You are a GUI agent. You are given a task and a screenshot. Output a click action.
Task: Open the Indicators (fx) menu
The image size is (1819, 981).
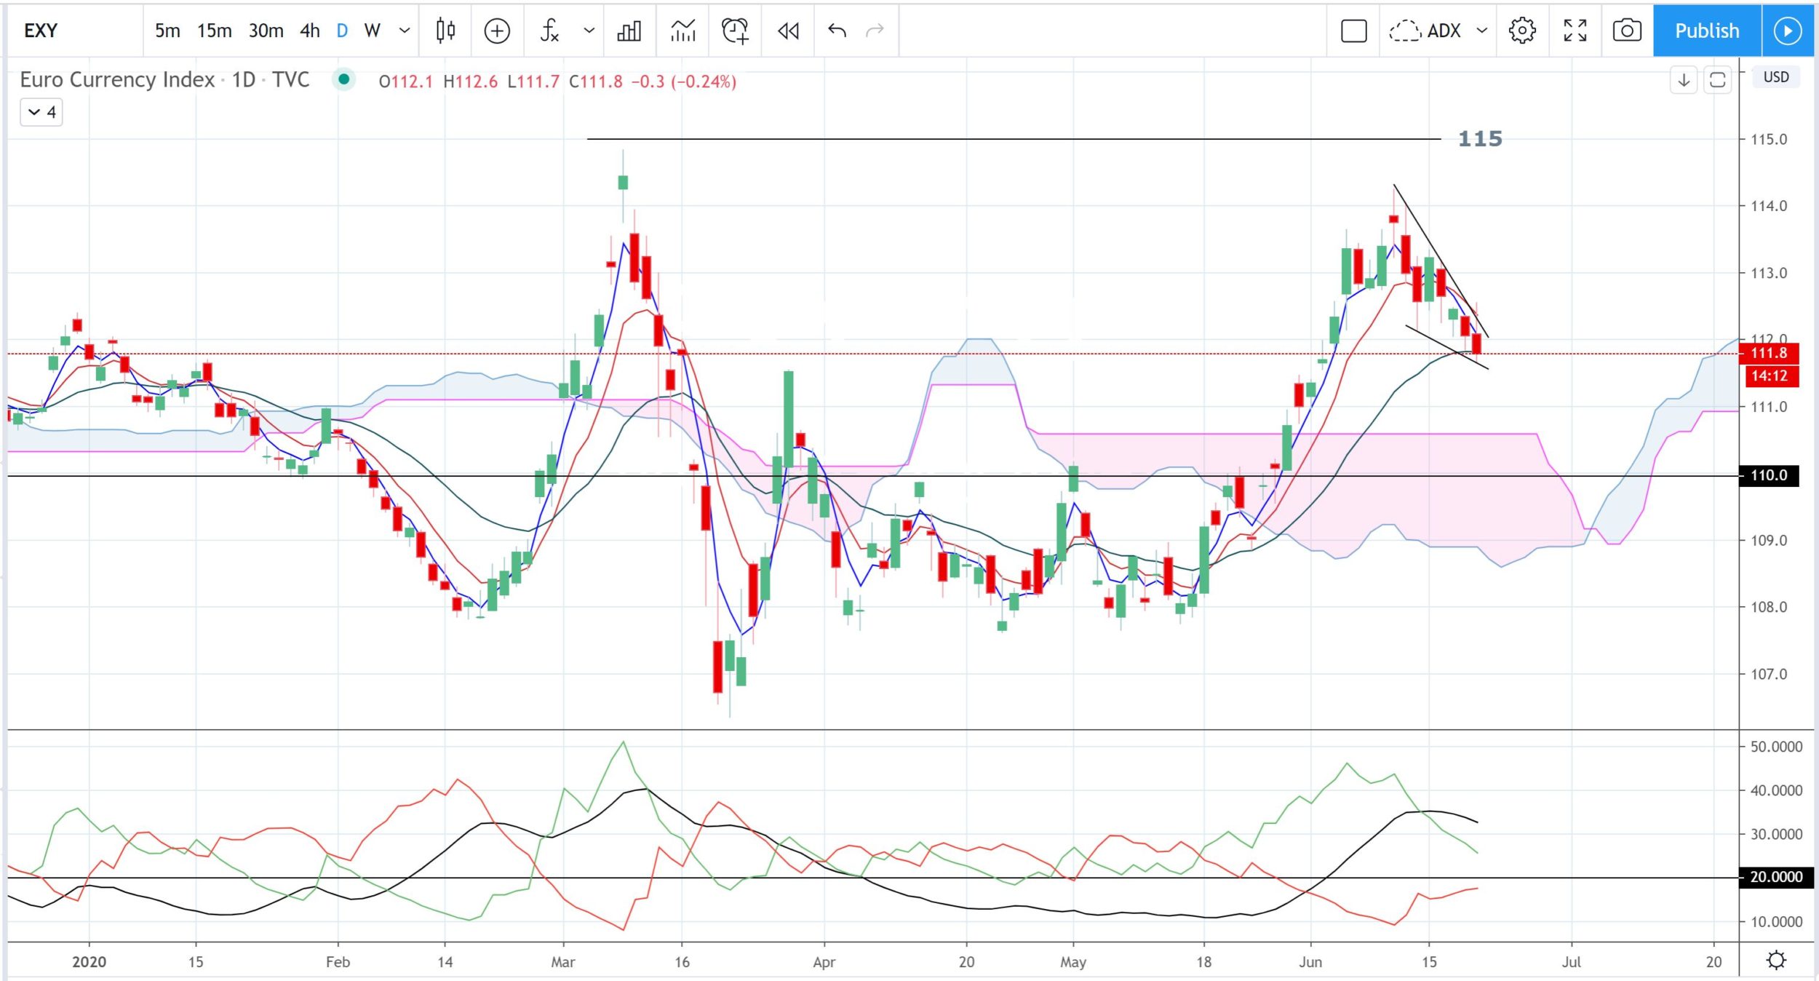pos(549,31)
